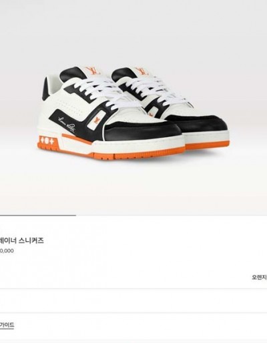The width and height of the screenshot is (267, 343).
Task: Click the dark filled segment of image progress bar
Action: 38,215
